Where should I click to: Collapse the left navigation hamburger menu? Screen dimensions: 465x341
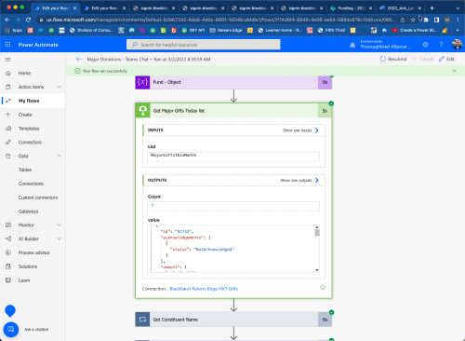(8, 60)
